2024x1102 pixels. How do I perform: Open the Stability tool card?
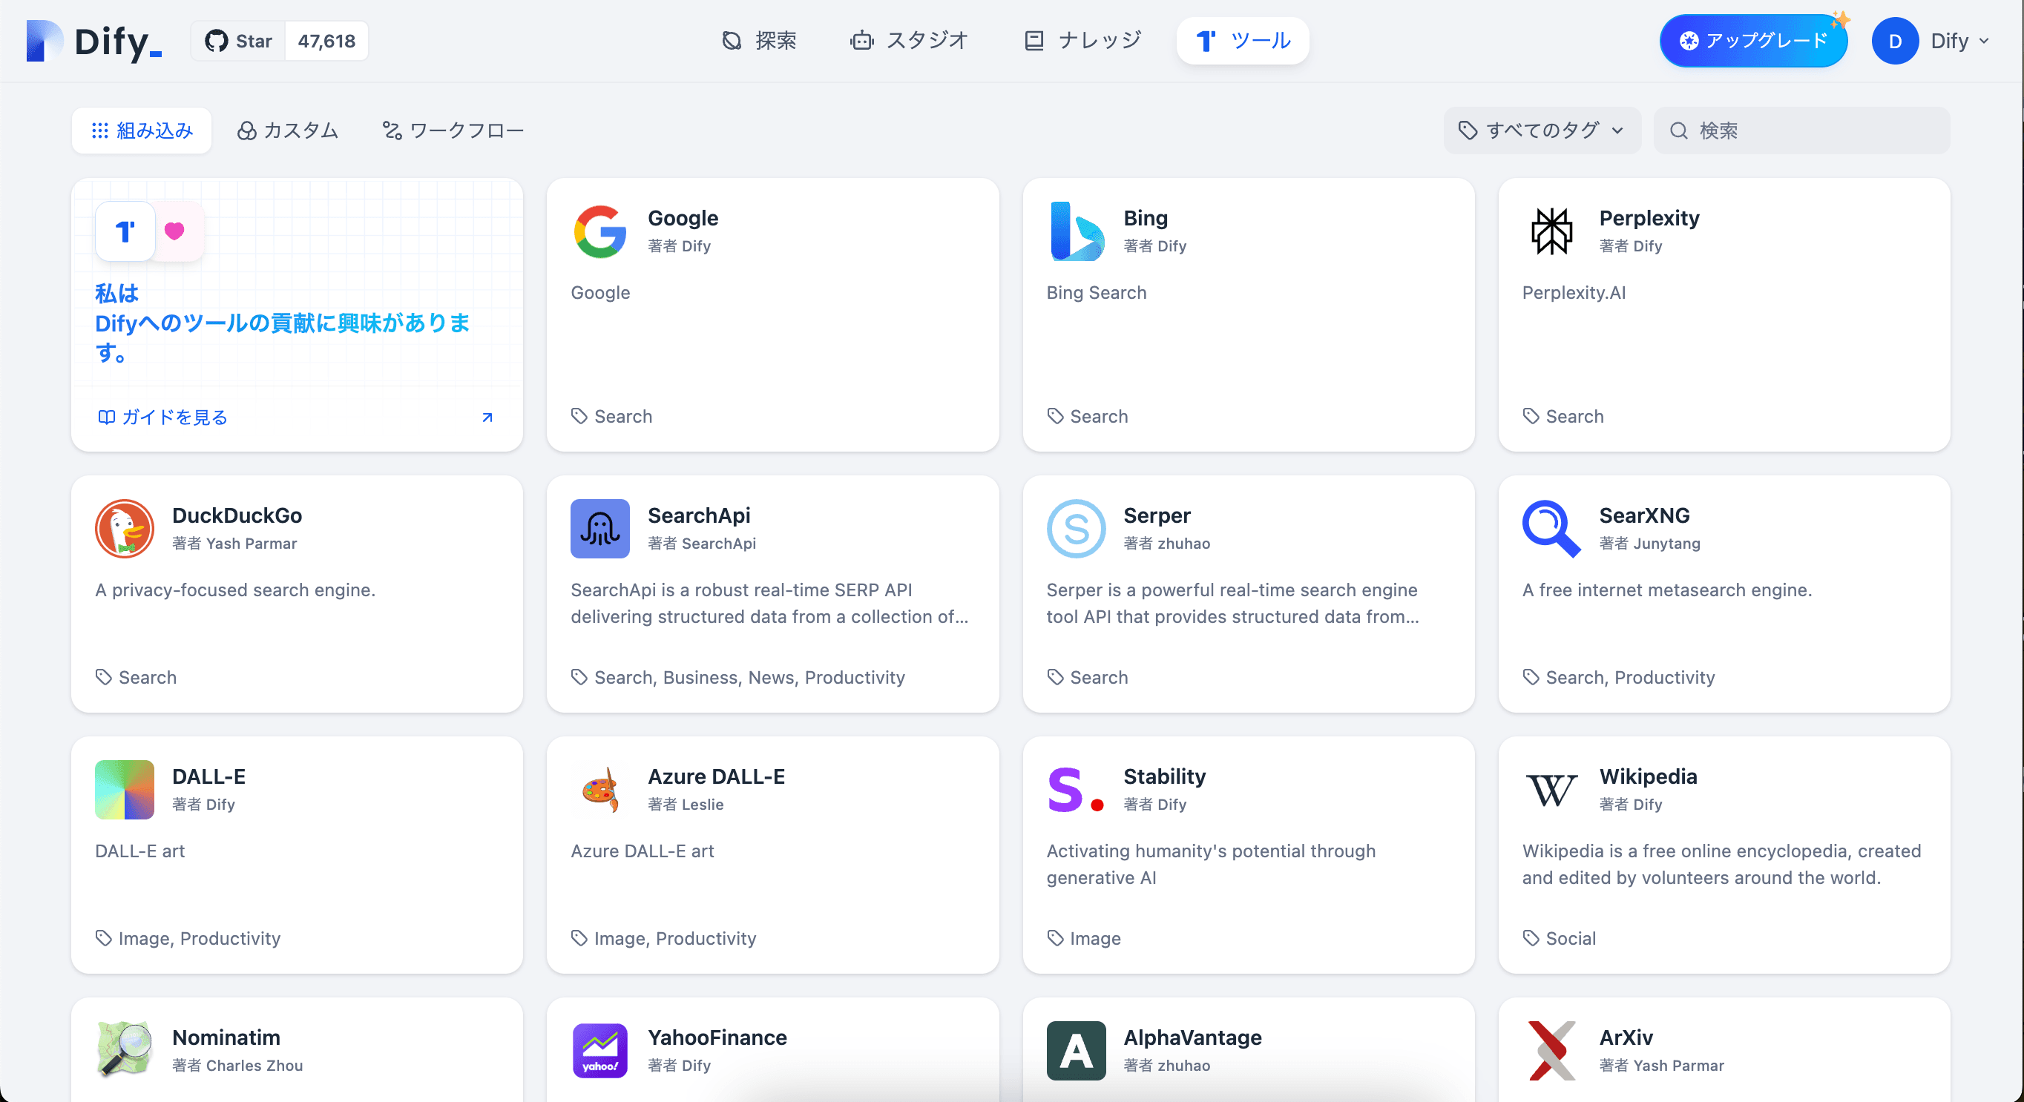click(x=1248, y=854)
